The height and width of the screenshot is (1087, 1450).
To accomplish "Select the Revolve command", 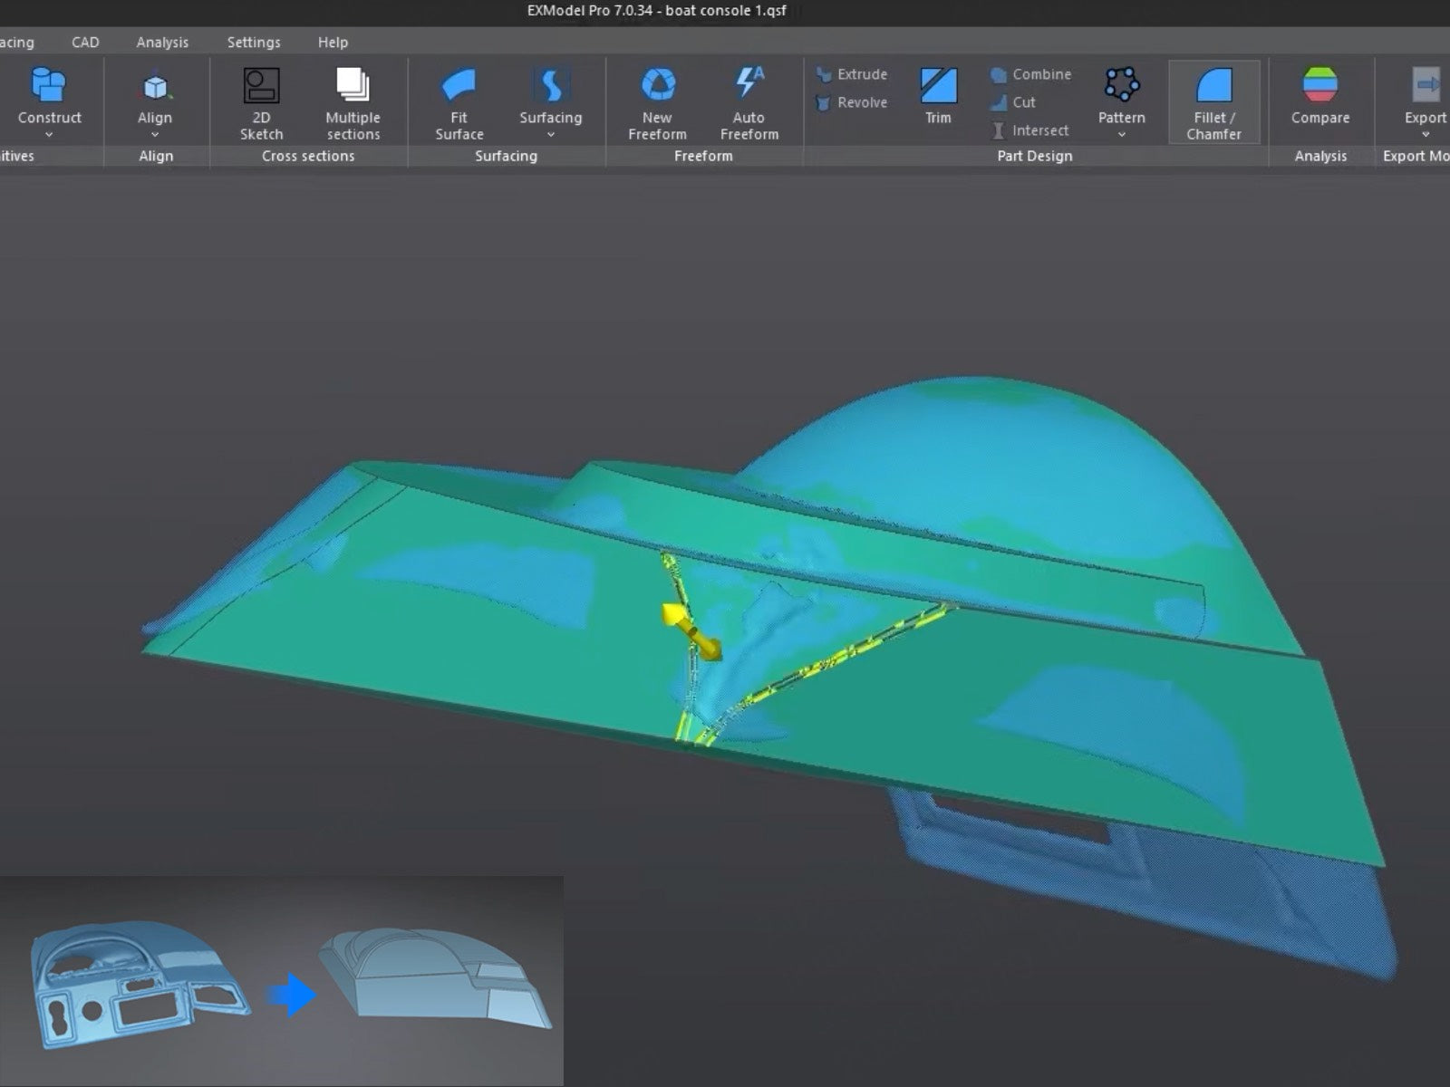I will (x=851, y=102).
